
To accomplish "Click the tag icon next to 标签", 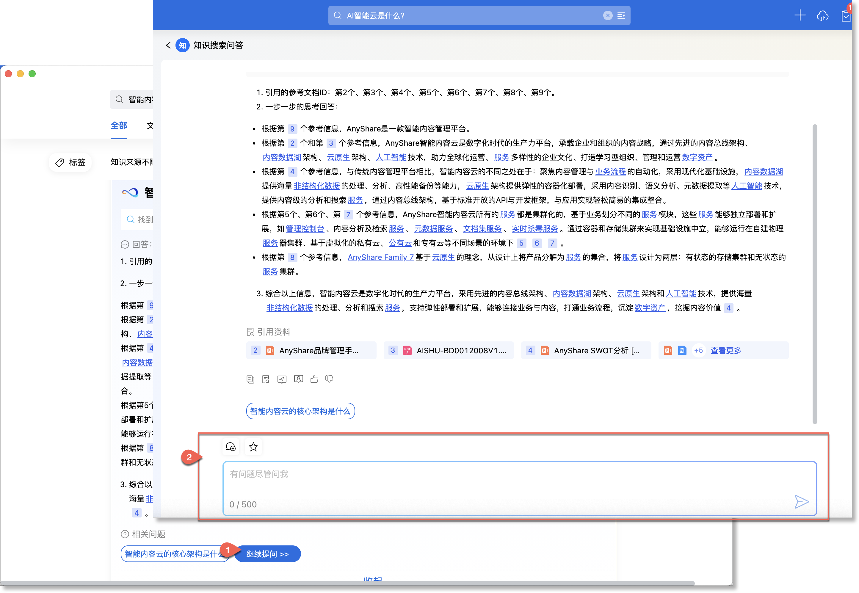I will [x=59, y=162].
